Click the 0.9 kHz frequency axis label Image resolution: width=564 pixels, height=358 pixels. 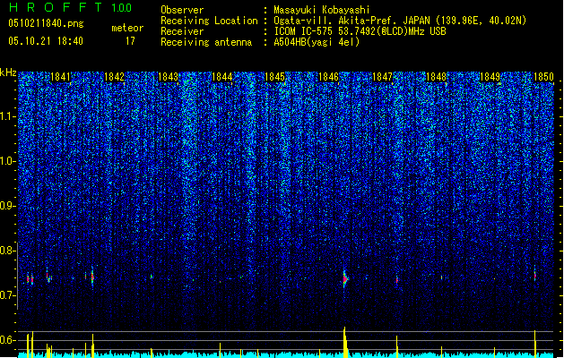pos(7,206)
